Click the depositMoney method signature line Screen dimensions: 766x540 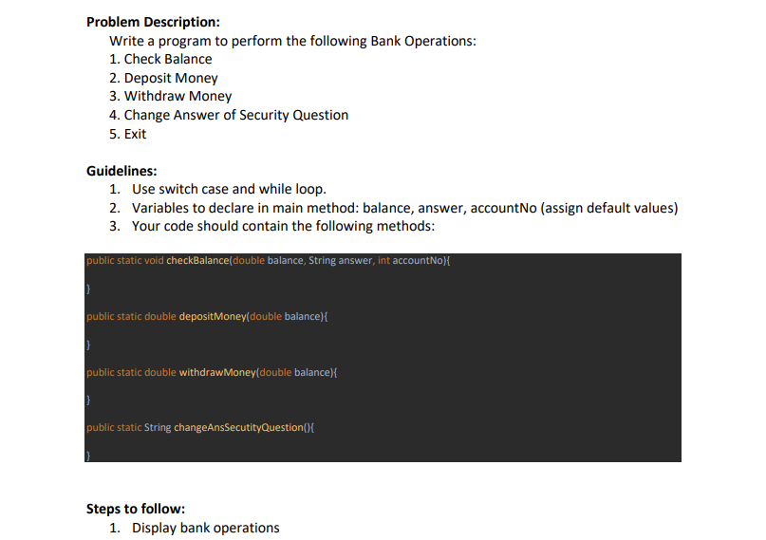click(x=207, y=316)
